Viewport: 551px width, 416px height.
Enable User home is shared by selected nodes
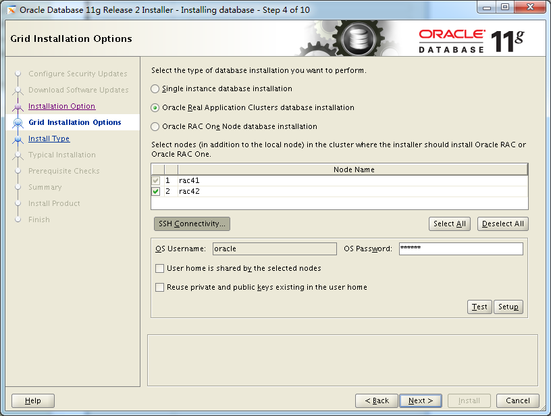[159, 268]
